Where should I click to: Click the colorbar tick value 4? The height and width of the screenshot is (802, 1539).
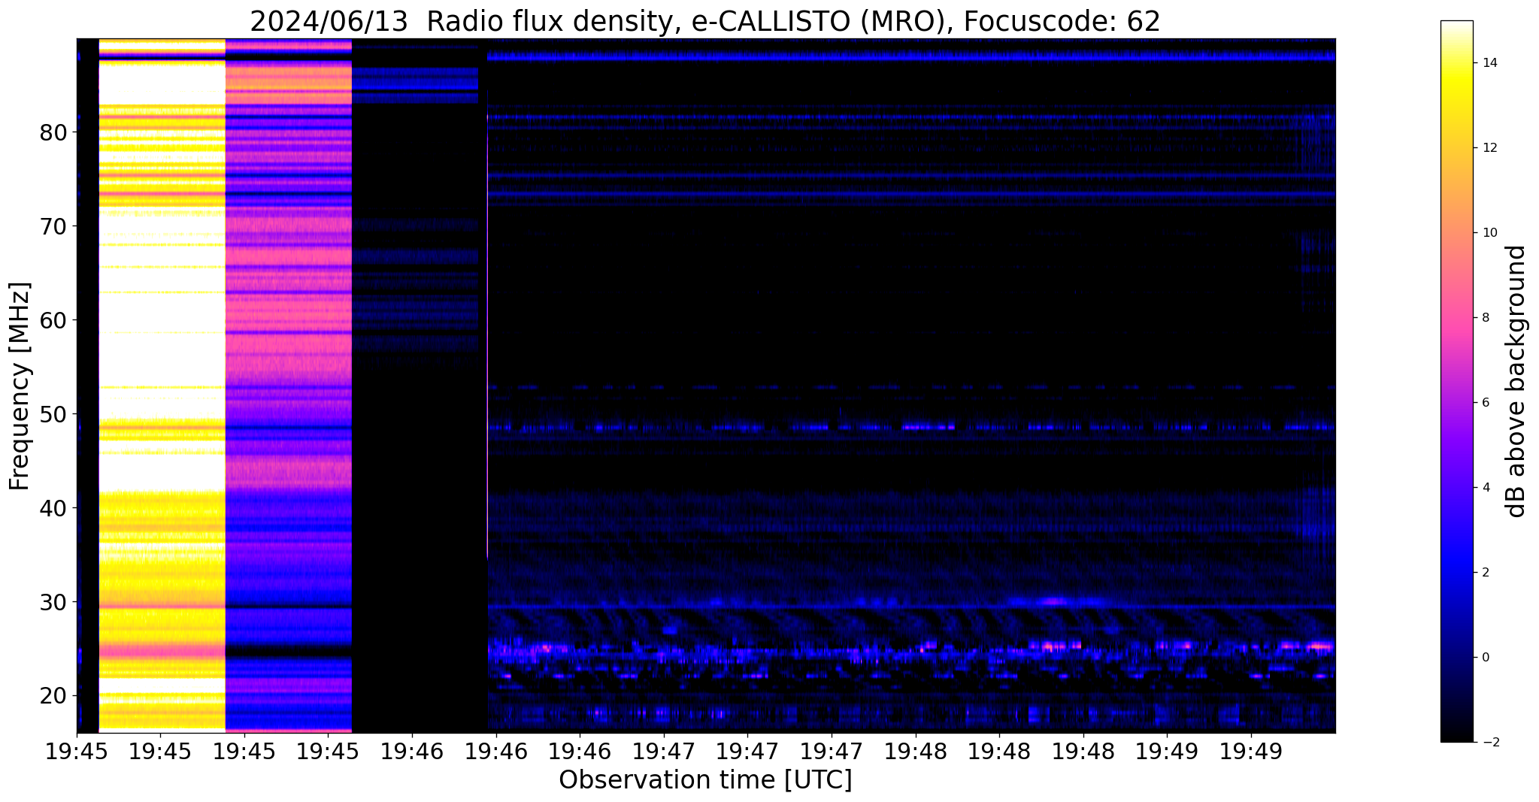click(1485, 488)
